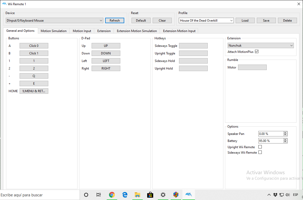Select the Dolphin emulator taskbar icon
303x200 pixels.
click(x=189, y=195)
